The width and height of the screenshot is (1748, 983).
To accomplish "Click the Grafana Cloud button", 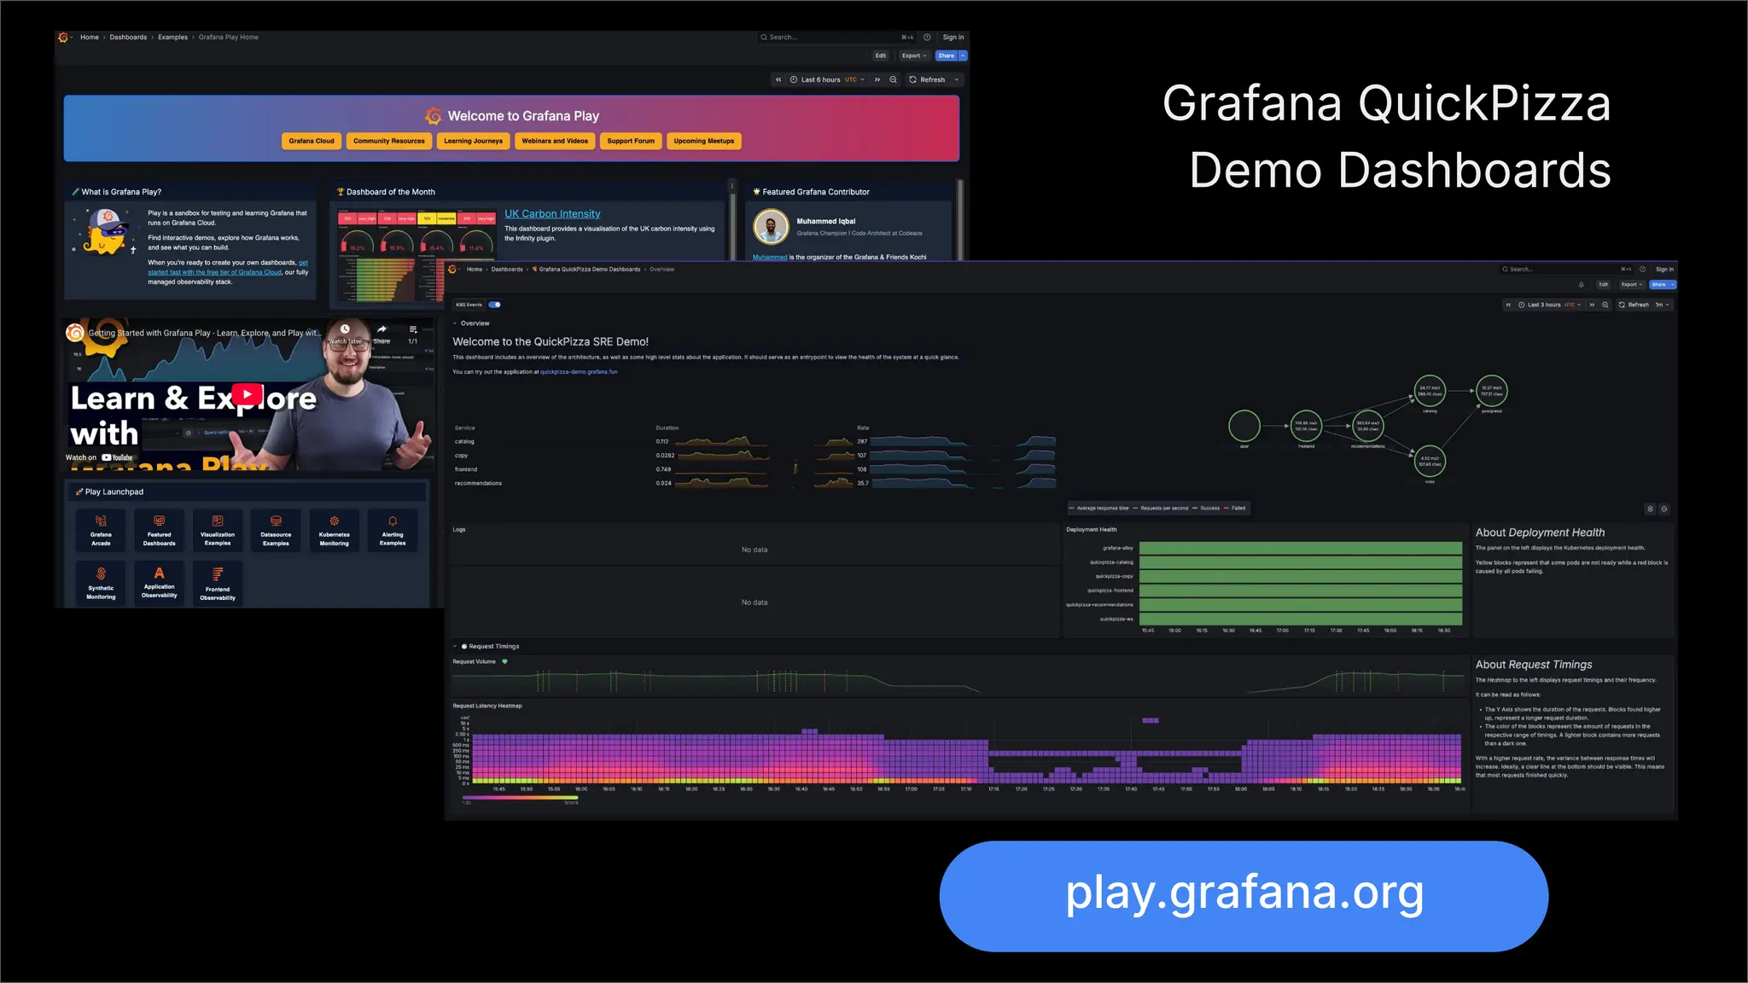I will pos(312,141).
